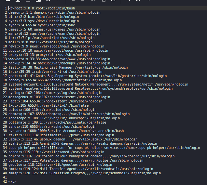Click the Reload file toolbar icon
Screen dimensions: 207x185
(48, 1)
